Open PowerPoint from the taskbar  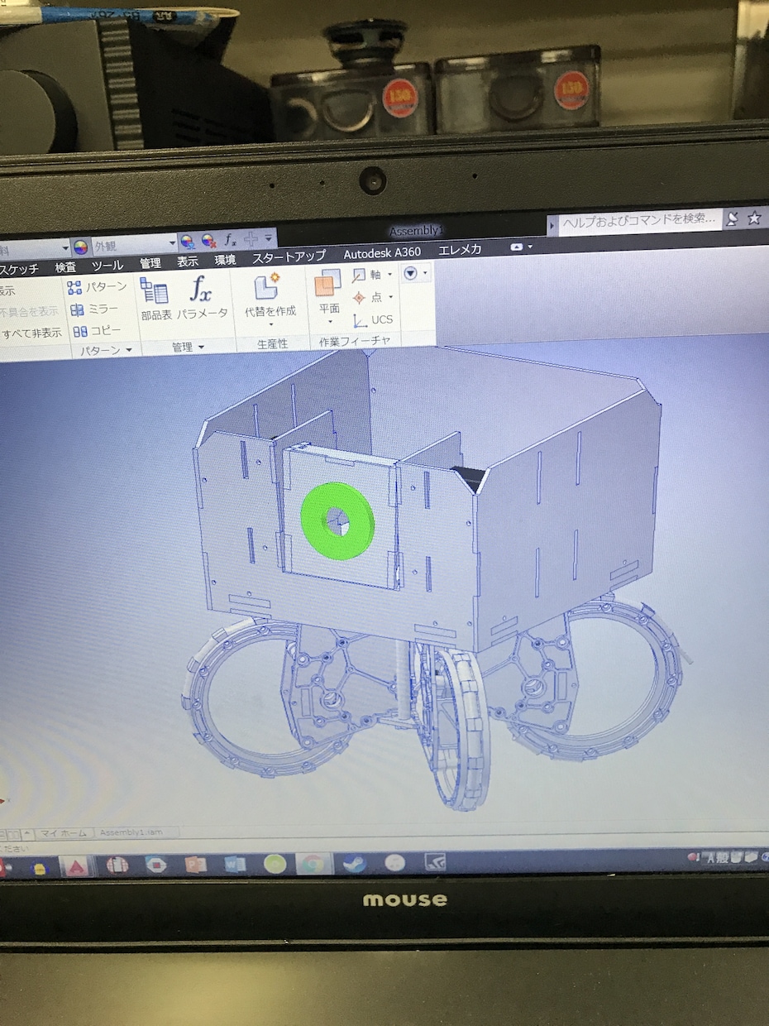click(x=194, y=865)
